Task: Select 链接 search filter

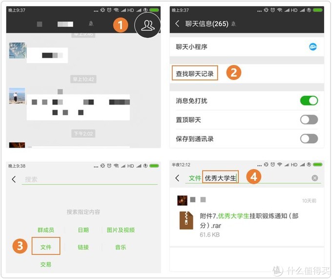Action: [83, 247]
